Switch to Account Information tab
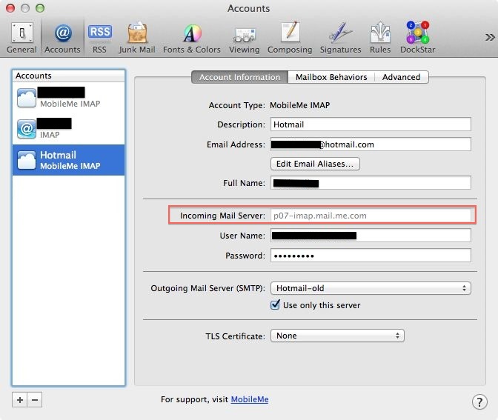This screenshot has width=498, height=420. tap(240, 77)
